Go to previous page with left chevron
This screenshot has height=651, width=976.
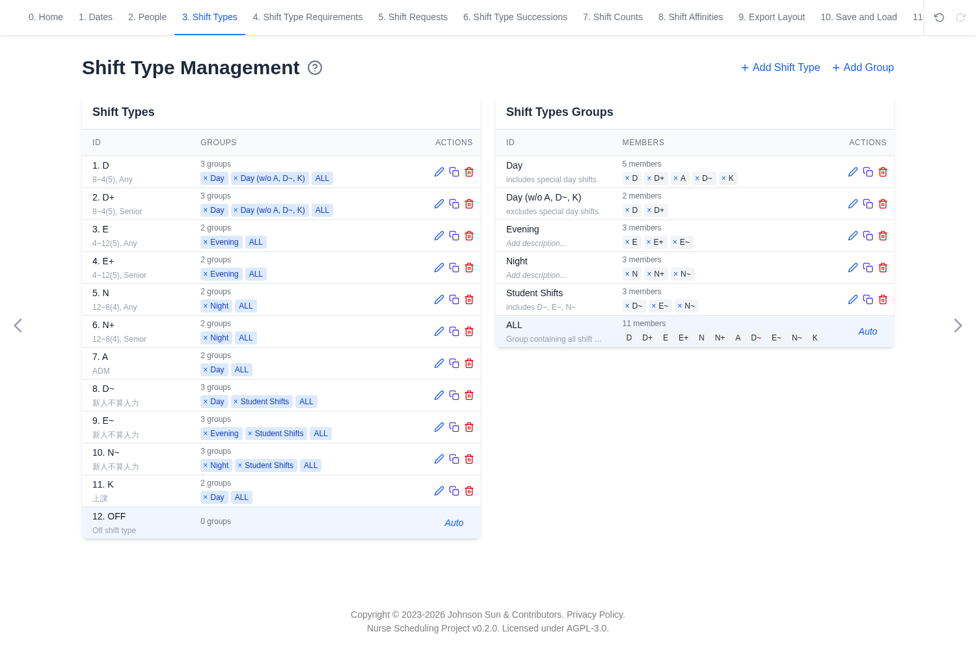pyautogui.click(x=18, y=325)
